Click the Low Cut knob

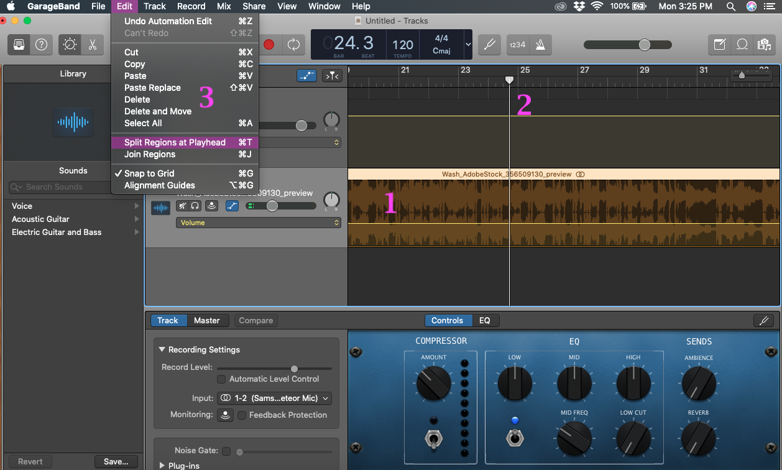point(633,438)
